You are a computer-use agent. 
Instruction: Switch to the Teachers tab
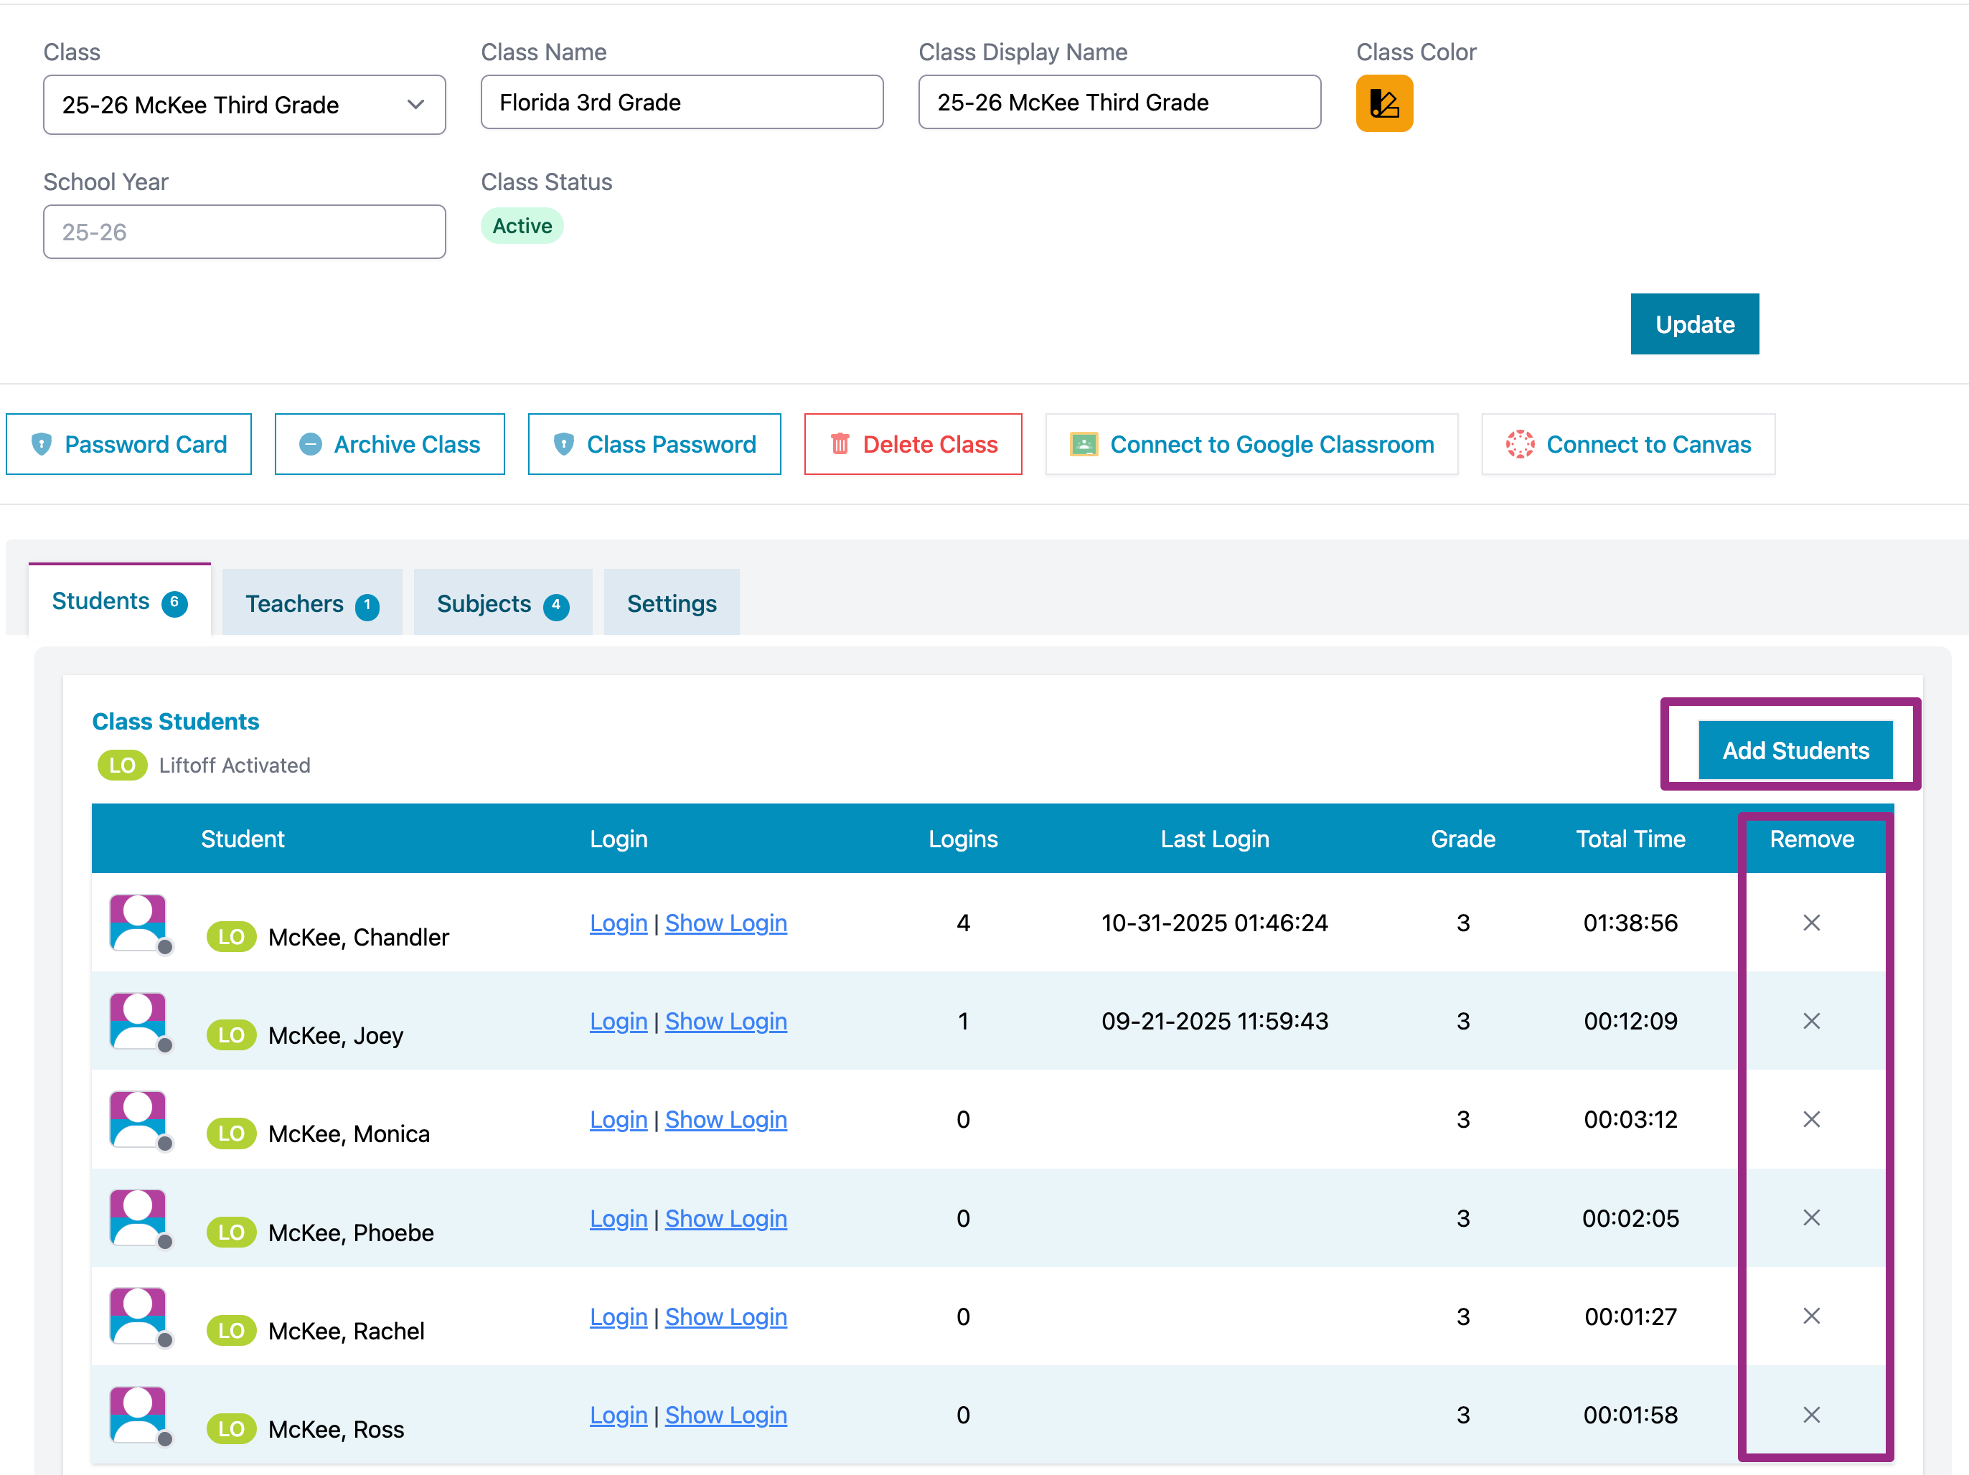(x=311, y=603)
